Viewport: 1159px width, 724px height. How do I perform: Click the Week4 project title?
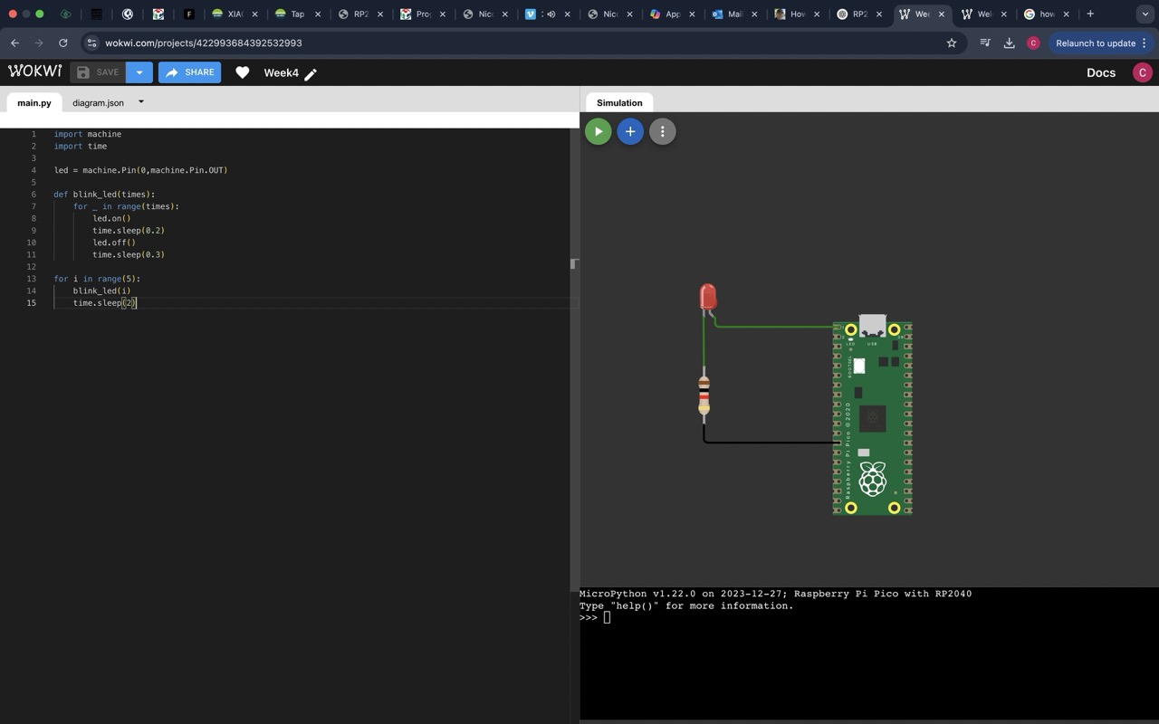coord(281,72)
